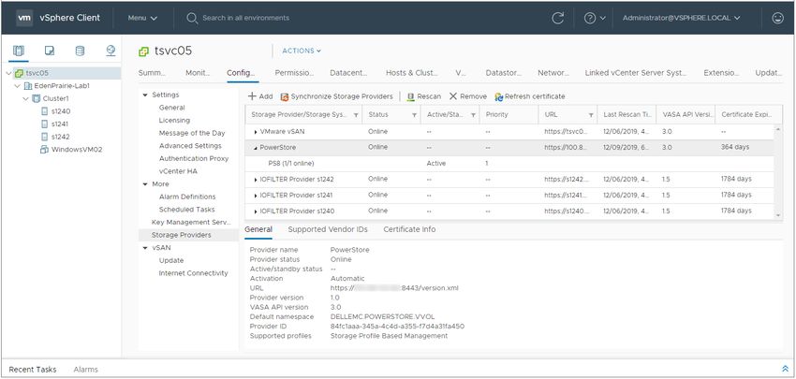Click filter icon in Storage Provider column
The image size is (796, 379).
[x=355, y=115]
